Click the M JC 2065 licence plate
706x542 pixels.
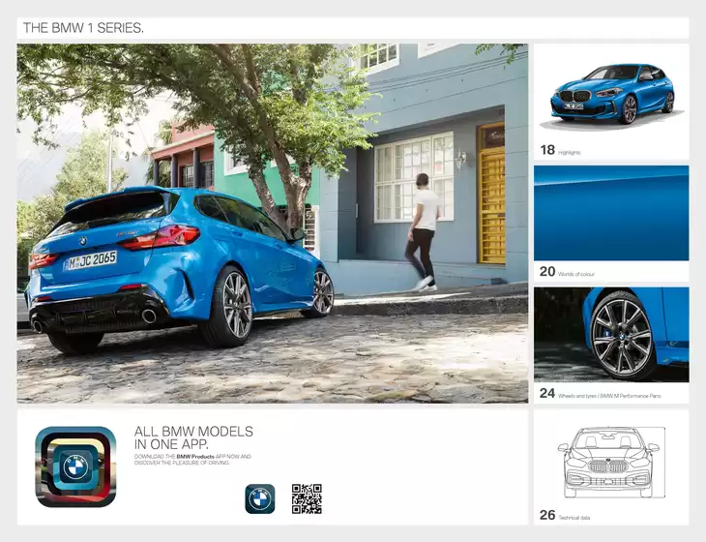[x=91, y=259]
